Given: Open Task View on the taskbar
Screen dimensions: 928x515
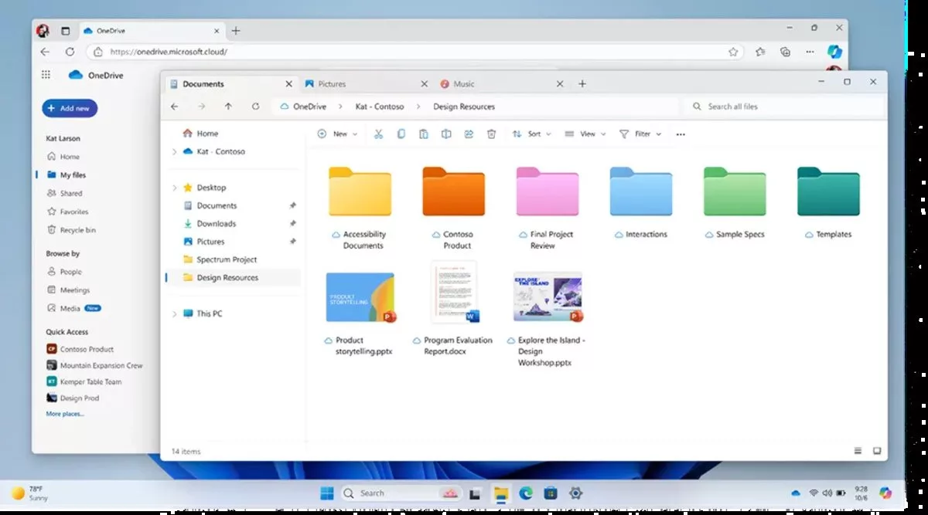Looking at the screenshot, I should pyautogui.click(x=476, y=493).
